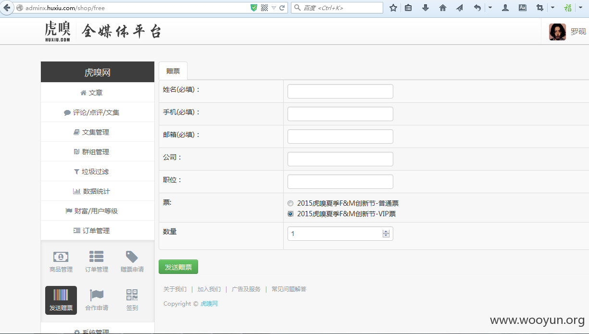
Task: Open 群组管理 in the sidebar
Action: point(98,152)
